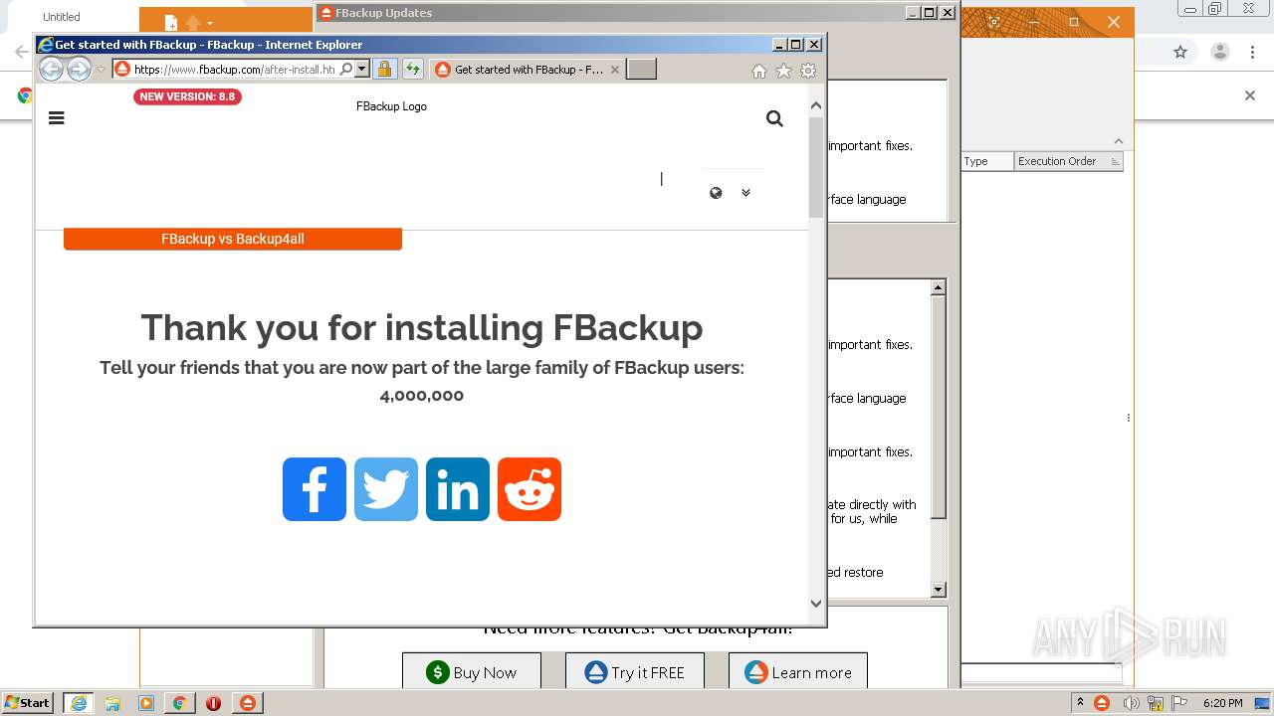The image size is (1274, 716).
Task: Click the network tray icon
Action: pyautogui.click(x=1156, y=703)
